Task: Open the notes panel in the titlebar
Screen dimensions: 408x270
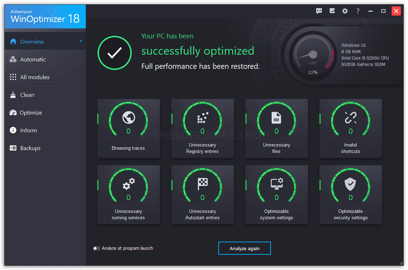Action: (x=332, y=11)
